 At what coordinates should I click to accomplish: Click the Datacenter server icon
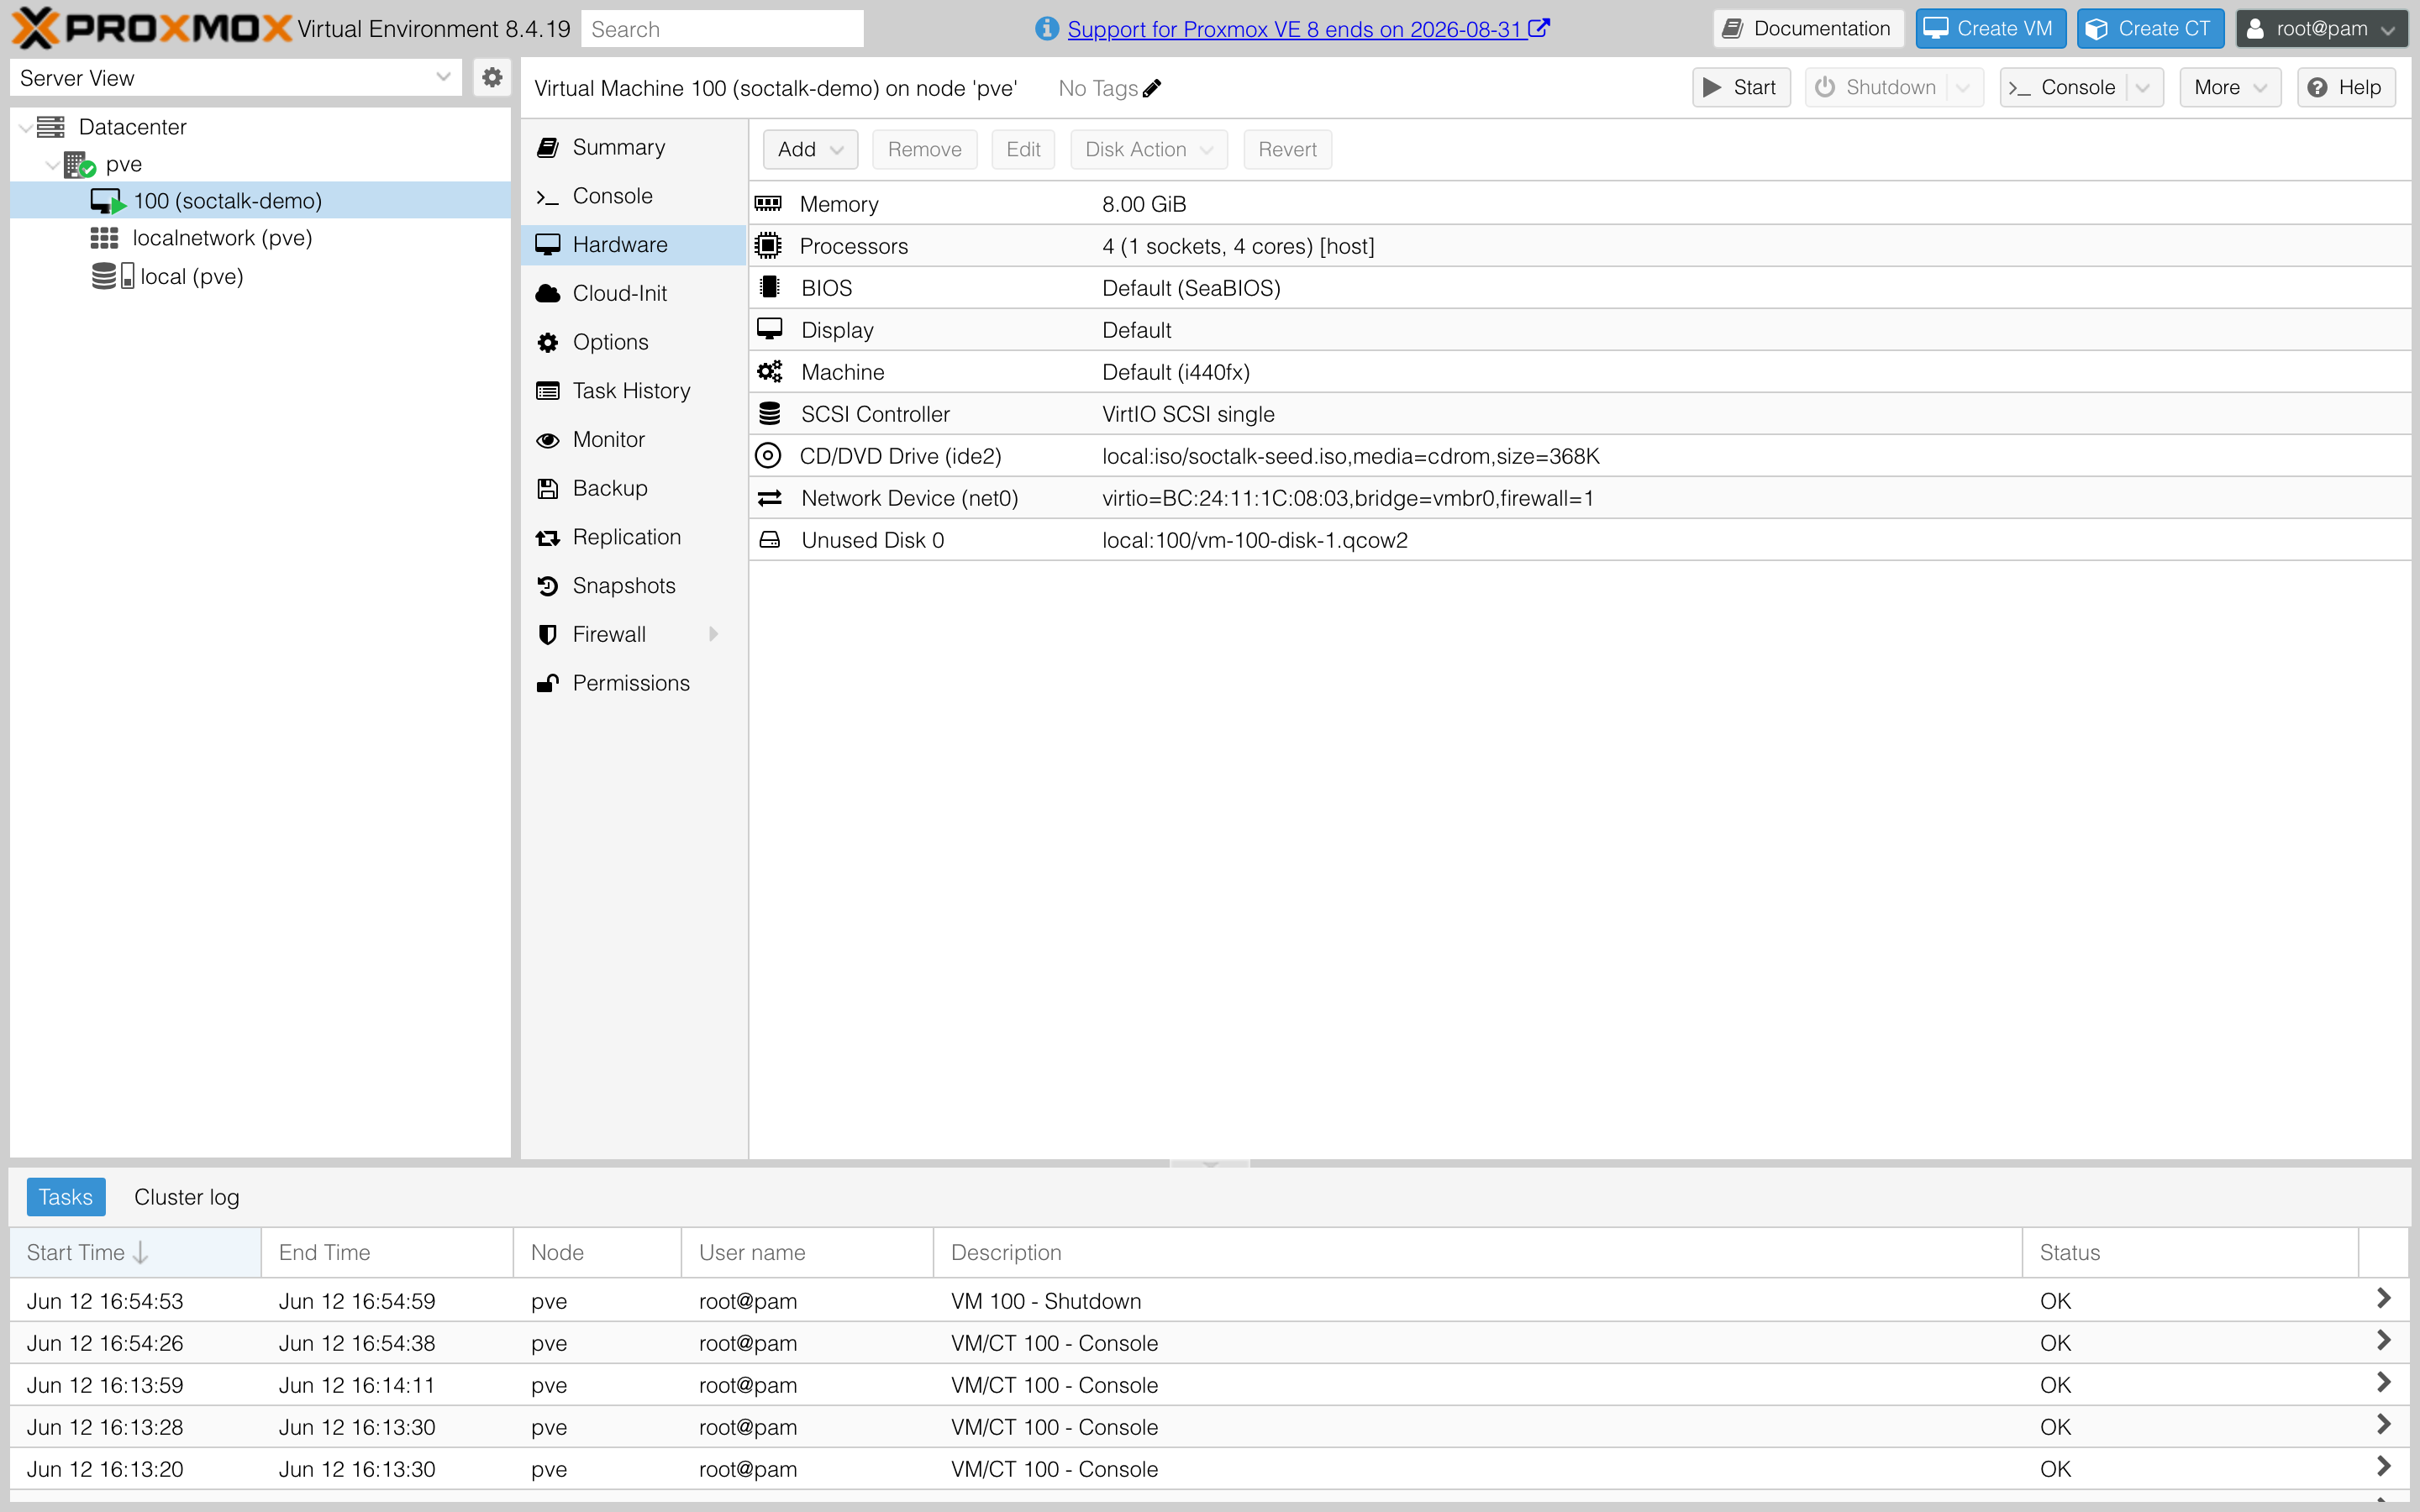coord(50,127)
